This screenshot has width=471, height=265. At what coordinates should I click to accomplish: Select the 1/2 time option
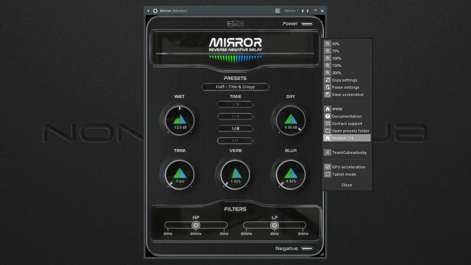coord(235,128)
